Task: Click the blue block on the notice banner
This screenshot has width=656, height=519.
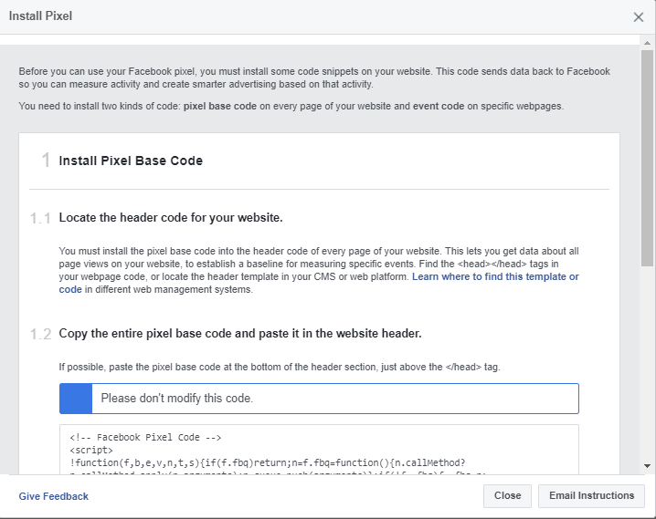Action: [76, 399]
